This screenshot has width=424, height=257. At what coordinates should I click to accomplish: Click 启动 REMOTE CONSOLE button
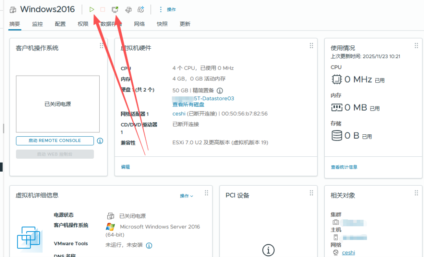(x=55, y=141)
